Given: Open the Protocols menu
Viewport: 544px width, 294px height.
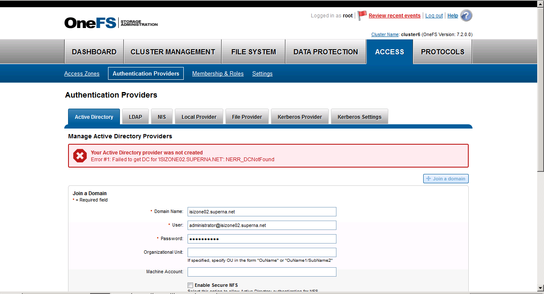Looking at the screenshot, I should point(443,52).
